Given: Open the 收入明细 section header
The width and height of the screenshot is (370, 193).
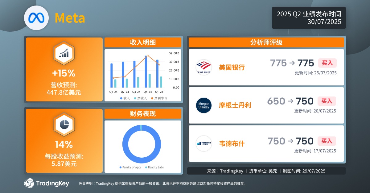Looking at the screenshot, I should point(143,43).
